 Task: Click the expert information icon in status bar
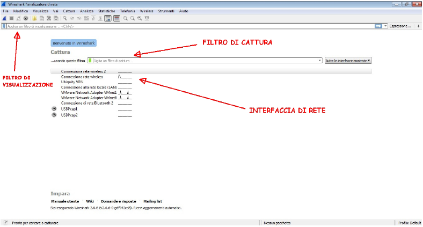(6, 223)
